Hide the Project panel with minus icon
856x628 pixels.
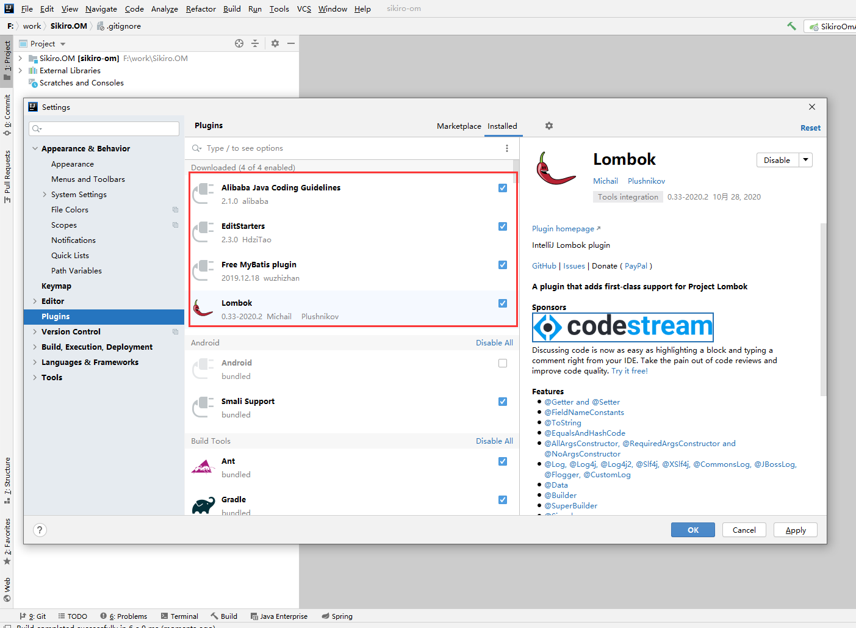point(291,43)
